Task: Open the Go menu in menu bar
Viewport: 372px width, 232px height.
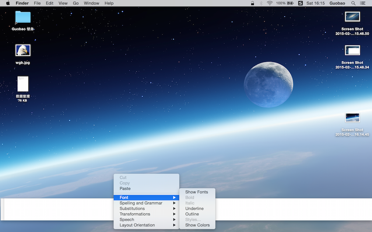Action: point(76,3)
